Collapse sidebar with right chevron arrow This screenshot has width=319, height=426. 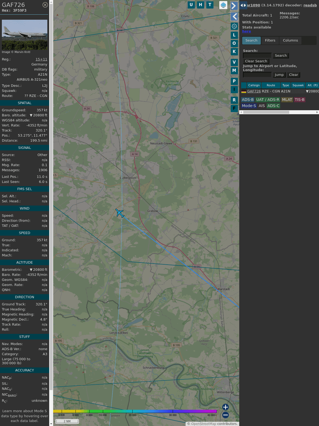tap(234, 6)
